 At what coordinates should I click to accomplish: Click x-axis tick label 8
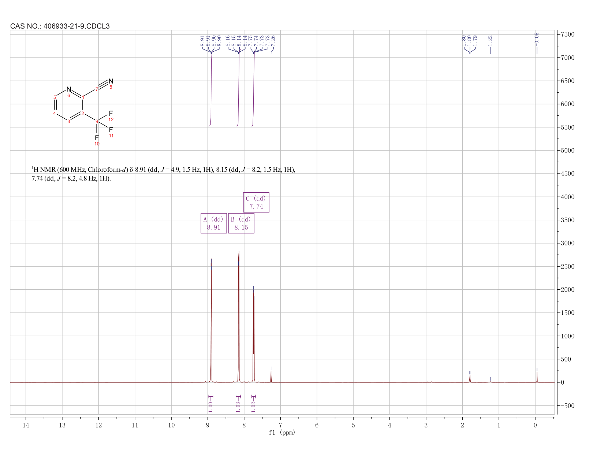(x=244, y=425)
